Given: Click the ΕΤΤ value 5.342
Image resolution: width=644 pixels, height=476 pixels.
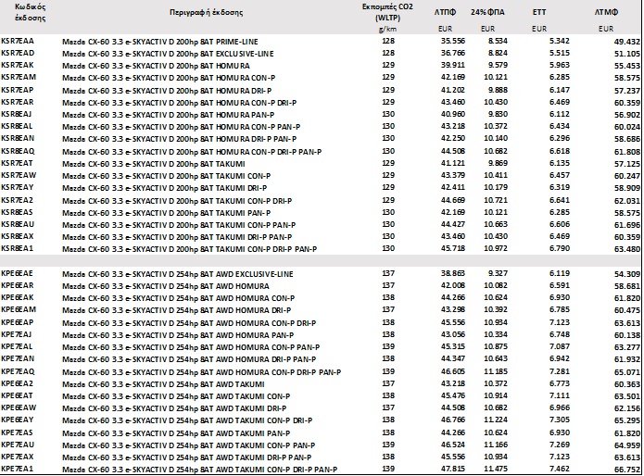Looking at the screenshot, I should 560,41.
